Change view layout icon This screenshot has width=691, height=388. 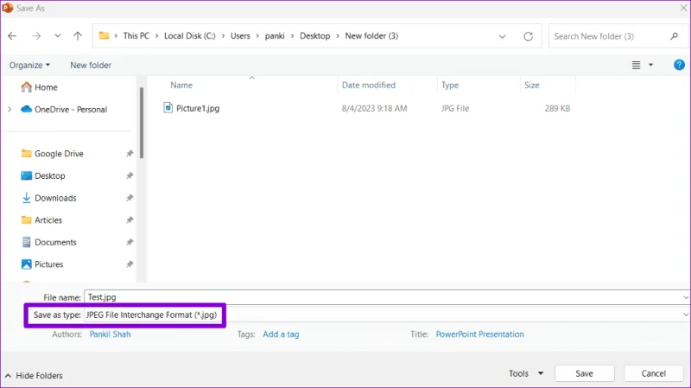point(636,66)
